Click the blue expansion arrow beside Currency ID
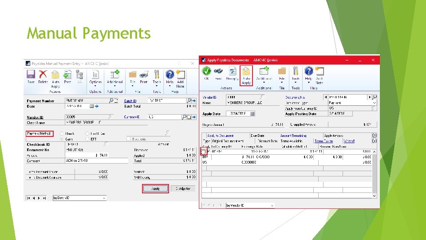 click(x=194, y=117)
